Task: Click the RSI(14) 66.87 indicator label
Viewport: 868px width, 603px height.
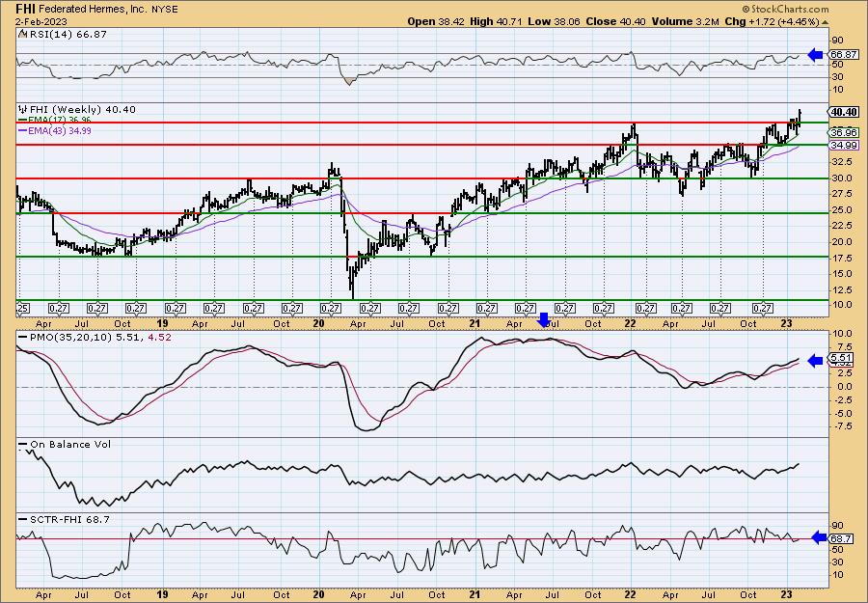Action: [67, 35]
